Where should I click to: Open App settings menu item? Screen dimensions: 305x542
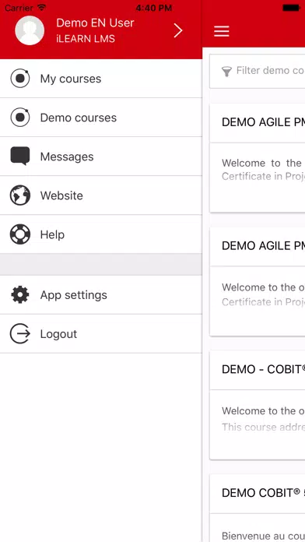101,295
